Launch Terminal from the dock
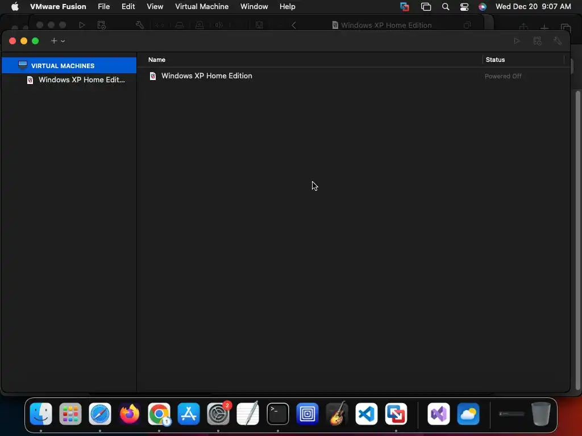 pyautogui.click(x=277, y=414)
